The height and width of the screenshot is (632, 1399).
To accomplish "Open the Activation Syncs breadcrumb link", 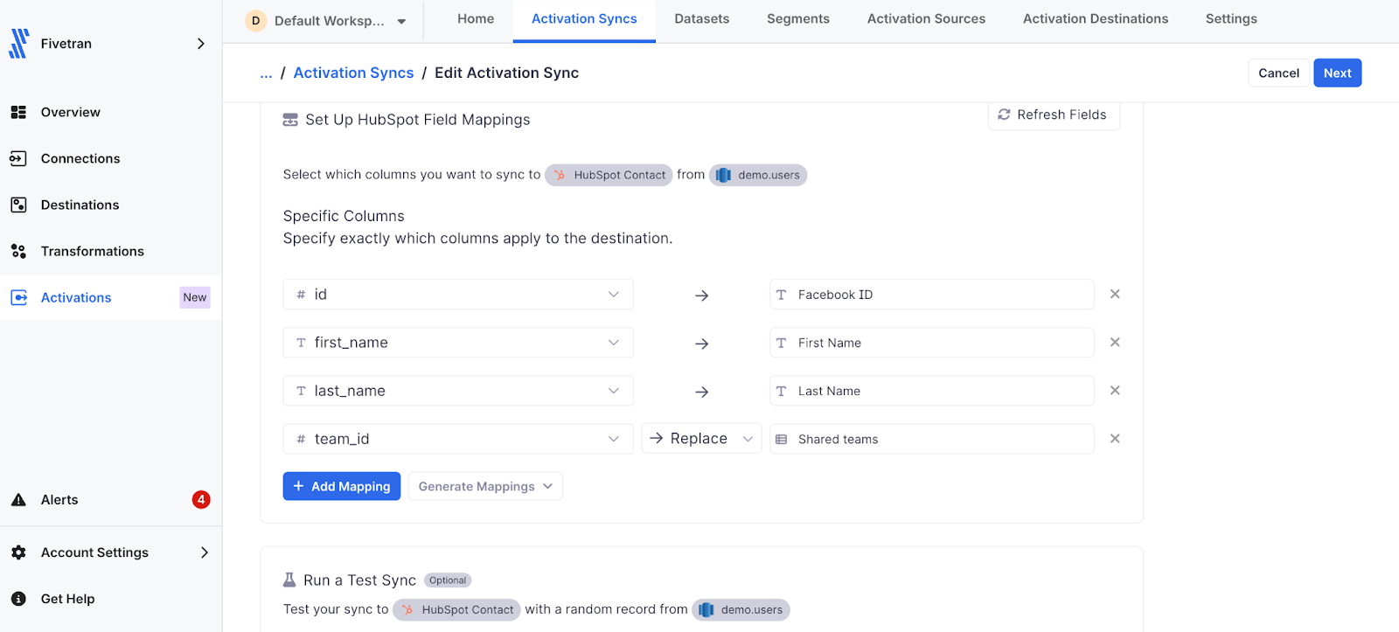I will coord(353,73).
